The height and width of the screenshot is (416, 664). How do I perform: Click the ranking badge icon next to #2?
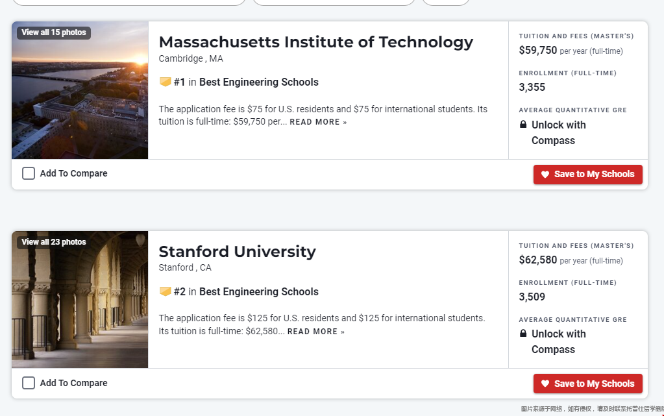tap(165, 291)
